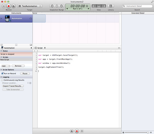Collapse the Script Options section
Viewport: 154px width, 134px height.
pyautogui.click(x=1, y=70)
